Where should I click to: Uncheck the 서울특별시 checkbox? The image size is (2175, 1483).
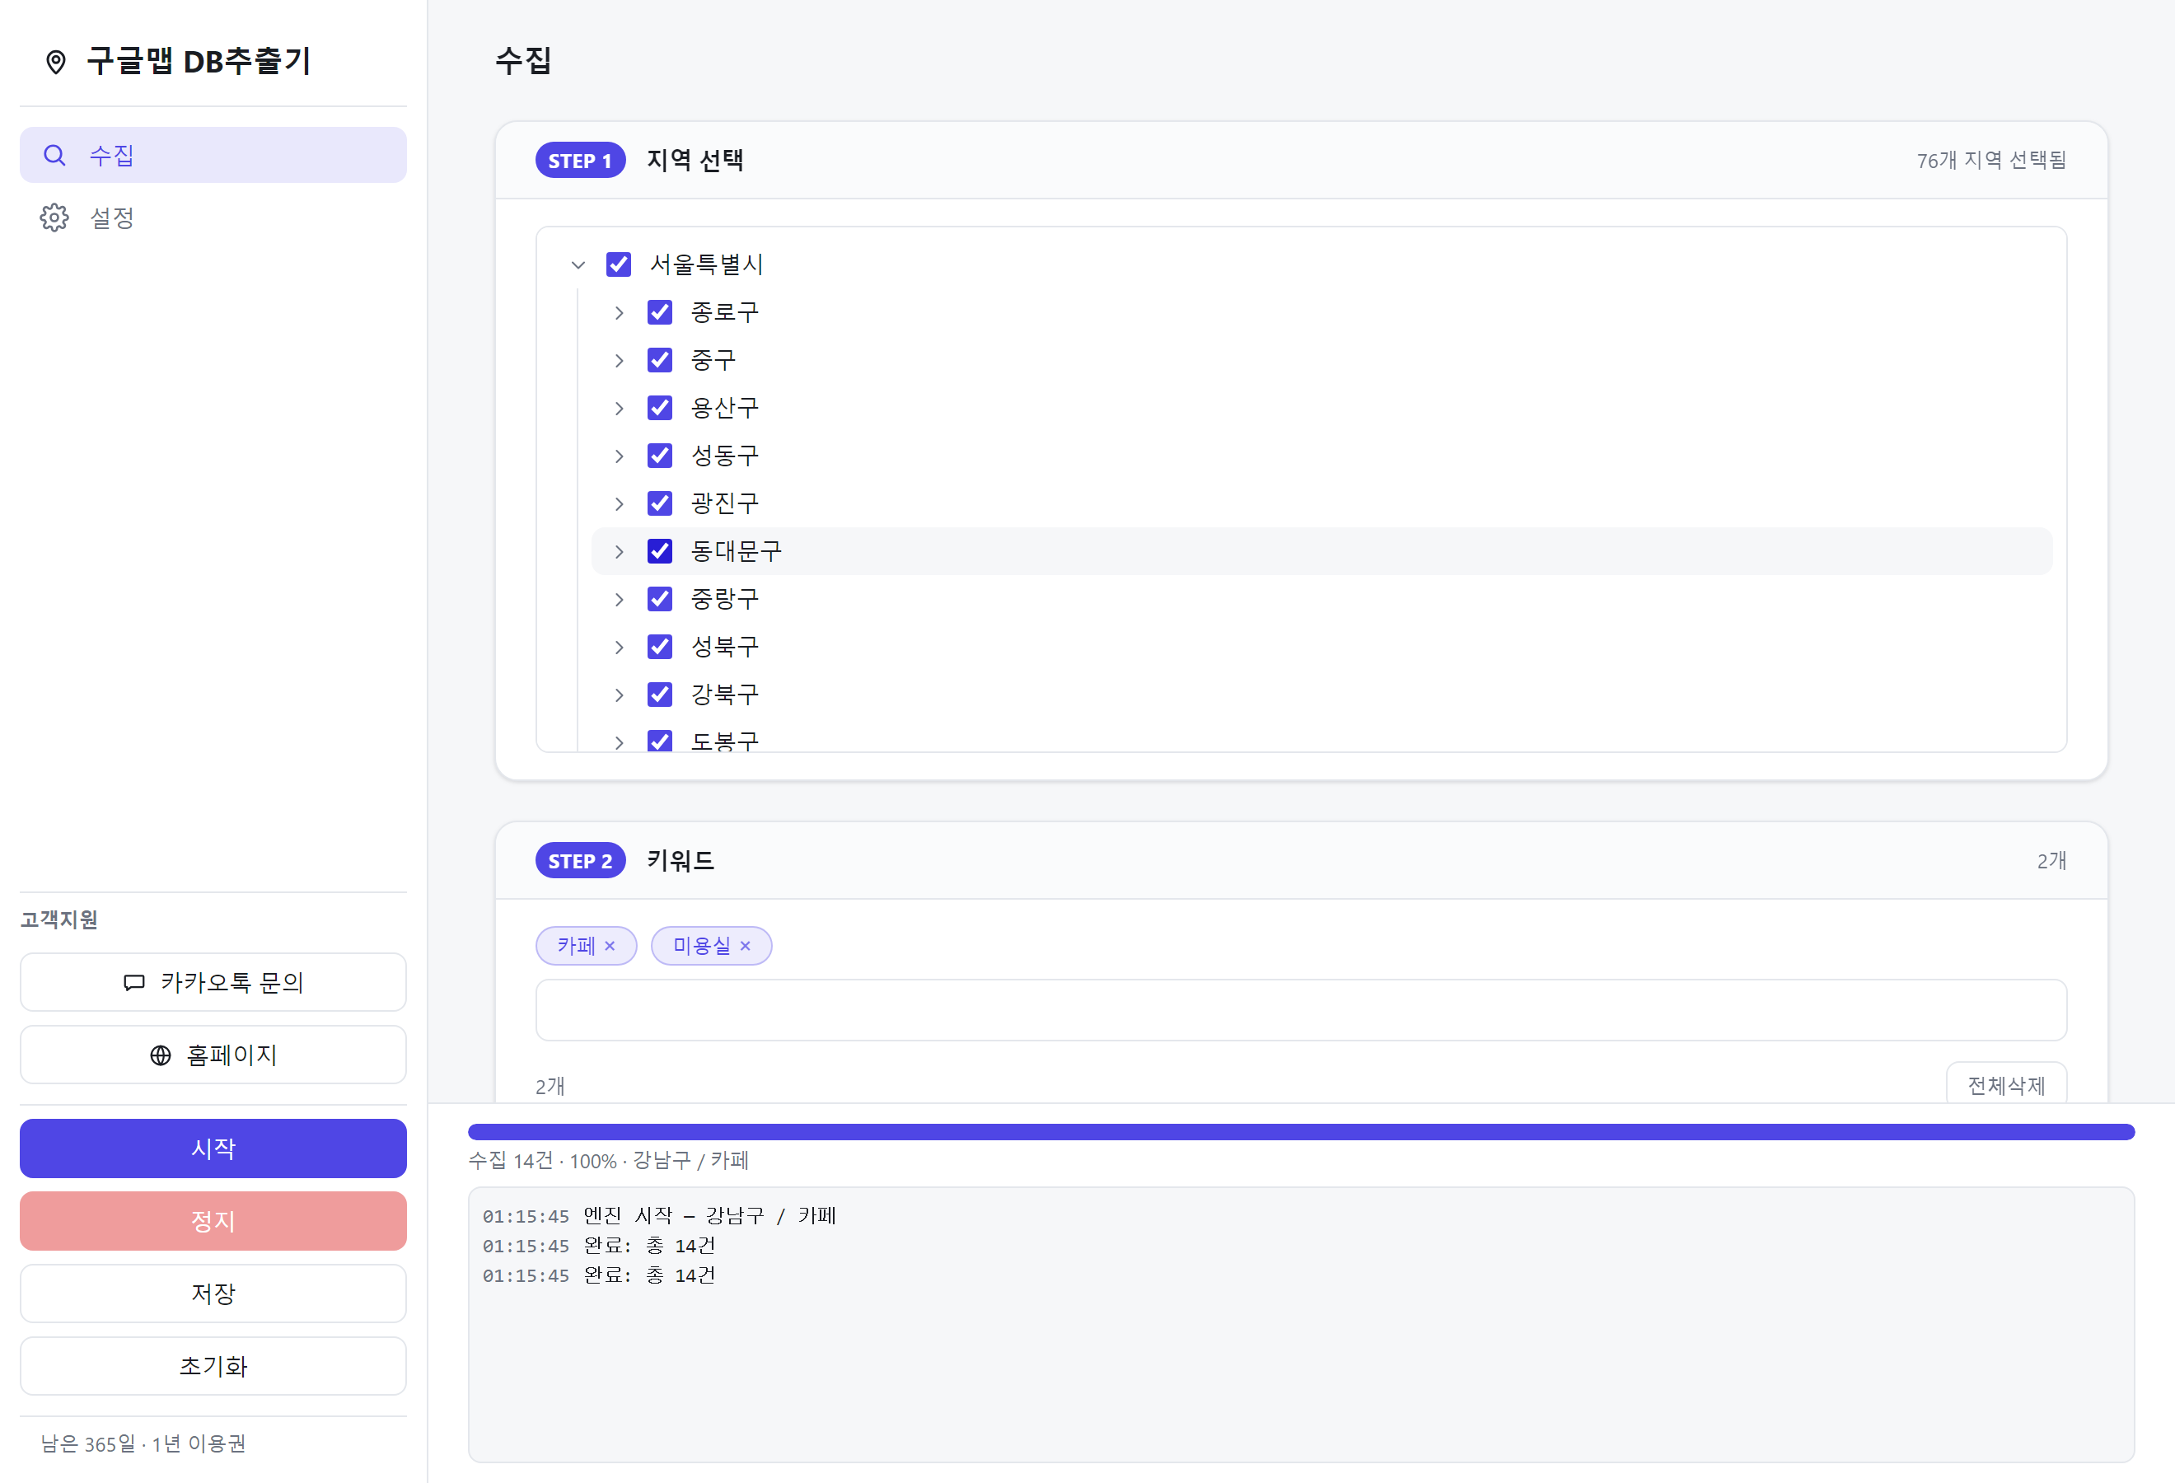coord(619,264)
